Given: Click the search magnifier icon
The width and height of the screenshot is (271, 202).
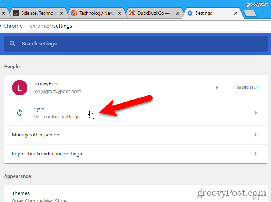Looking at the screenshot, I should [12, 44].
